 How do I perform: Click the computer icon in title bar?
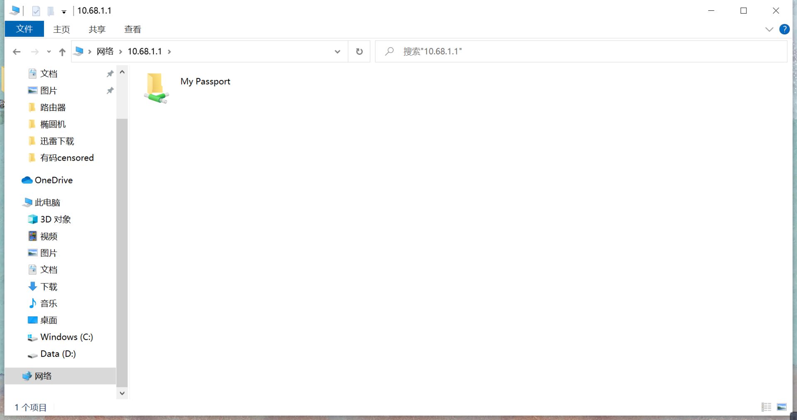tap(15, 10)
